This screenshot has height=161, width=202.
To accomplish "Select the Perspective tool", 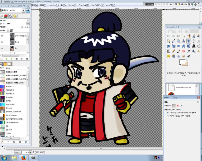I will point(184,46).
